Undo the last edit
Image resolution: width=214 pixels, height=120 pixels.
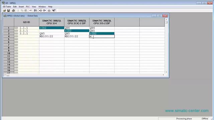click(31, 10)
